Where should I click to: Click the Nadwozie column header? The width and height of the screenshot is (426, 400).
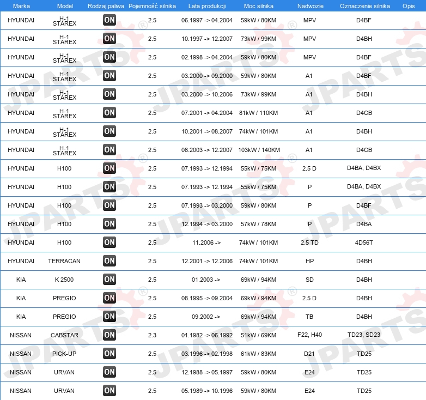[x=311, y=6]
